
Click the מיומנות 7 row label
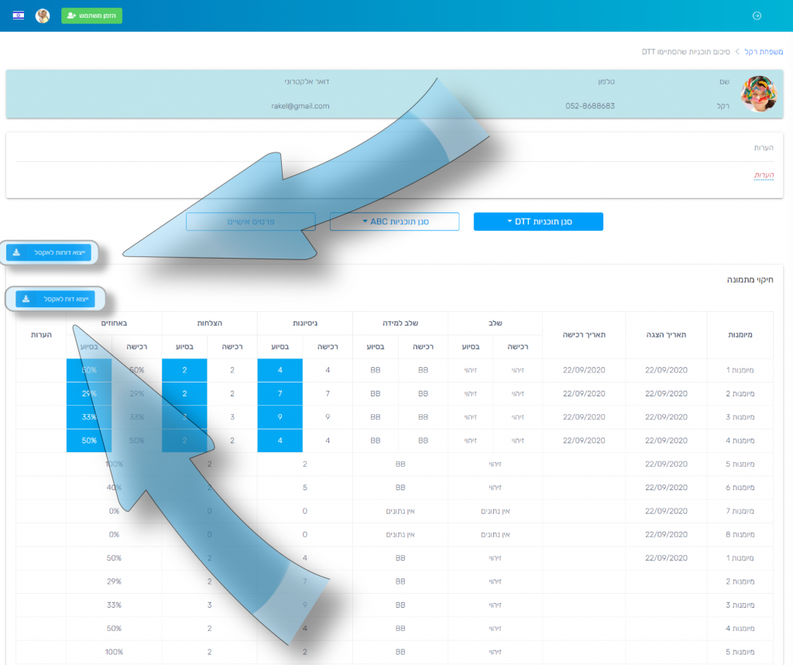click(740, 511)
